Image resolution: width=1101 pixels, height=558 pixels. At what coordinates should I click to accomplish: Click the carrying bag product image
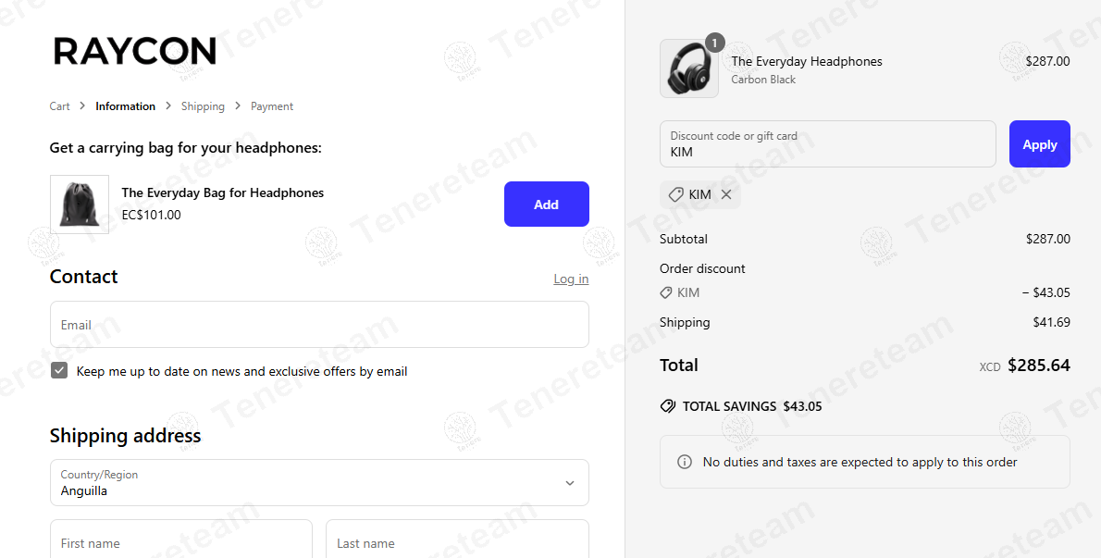pyautogui.click(x=80, y=205)
